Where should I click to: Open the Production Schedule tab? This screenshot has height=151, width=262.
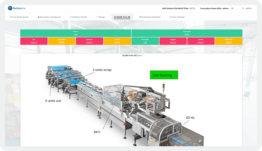(x=150, y=17)
